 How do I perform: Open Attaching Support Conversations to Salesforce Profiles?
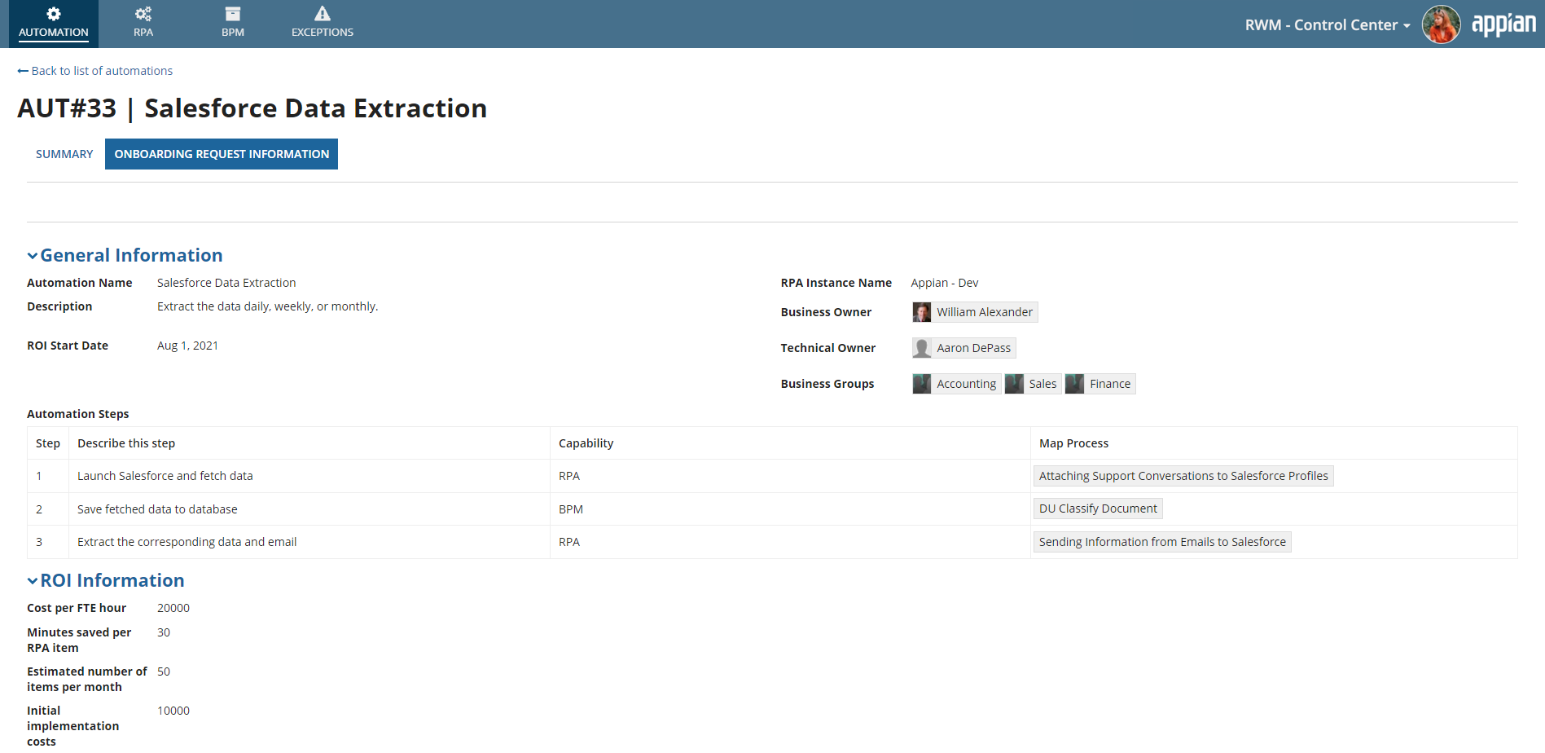(1183, 476)
